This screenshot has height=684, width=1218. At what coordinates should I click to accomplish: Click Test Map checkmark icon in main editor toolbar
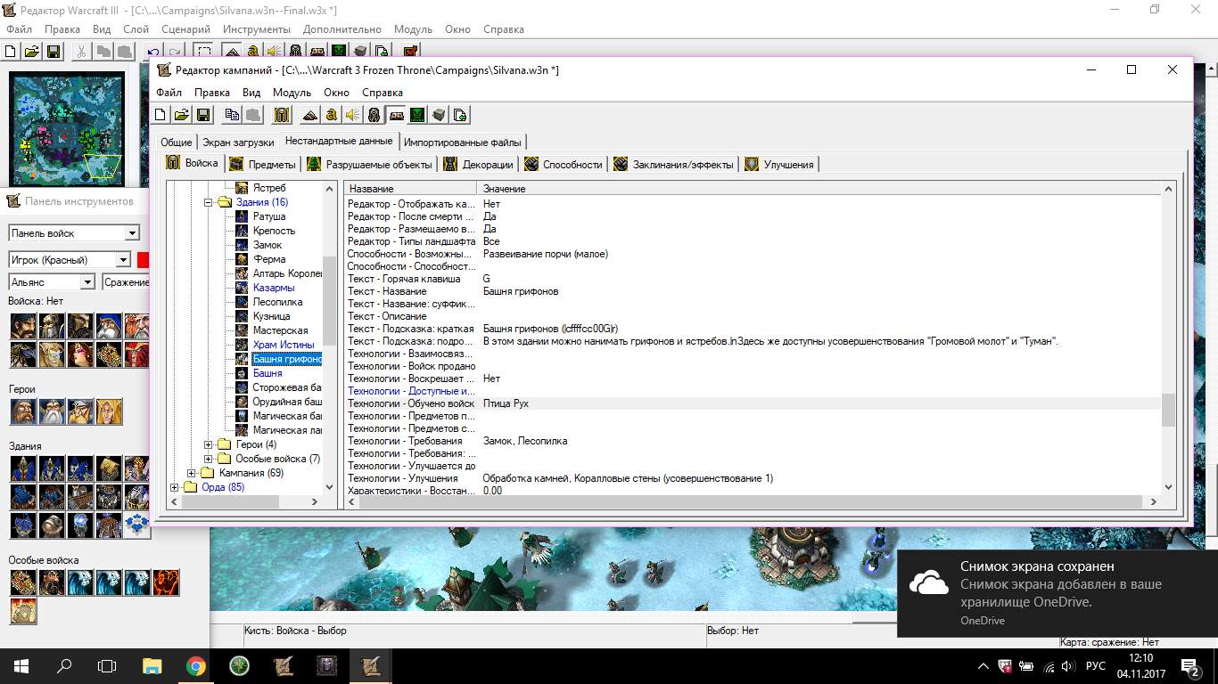click(410, 52)
